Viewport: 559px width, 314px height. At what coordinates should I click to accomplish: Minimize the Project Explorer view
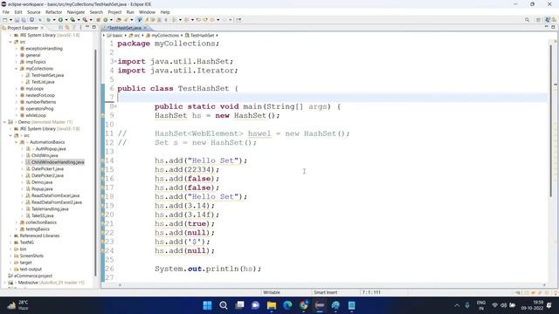87,27
